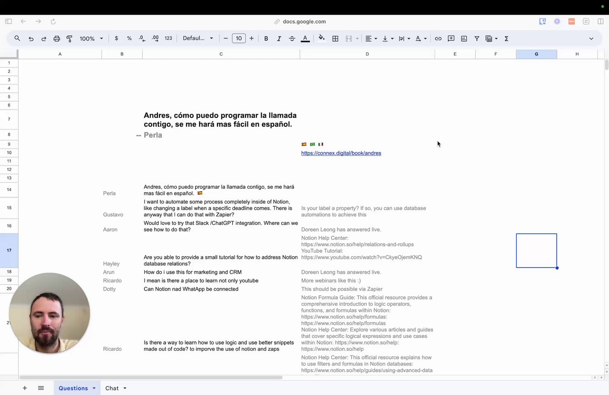The height and width of the screenshot is (395, 609).
Task: Toggle bold formatting
Action: [266, 39]
